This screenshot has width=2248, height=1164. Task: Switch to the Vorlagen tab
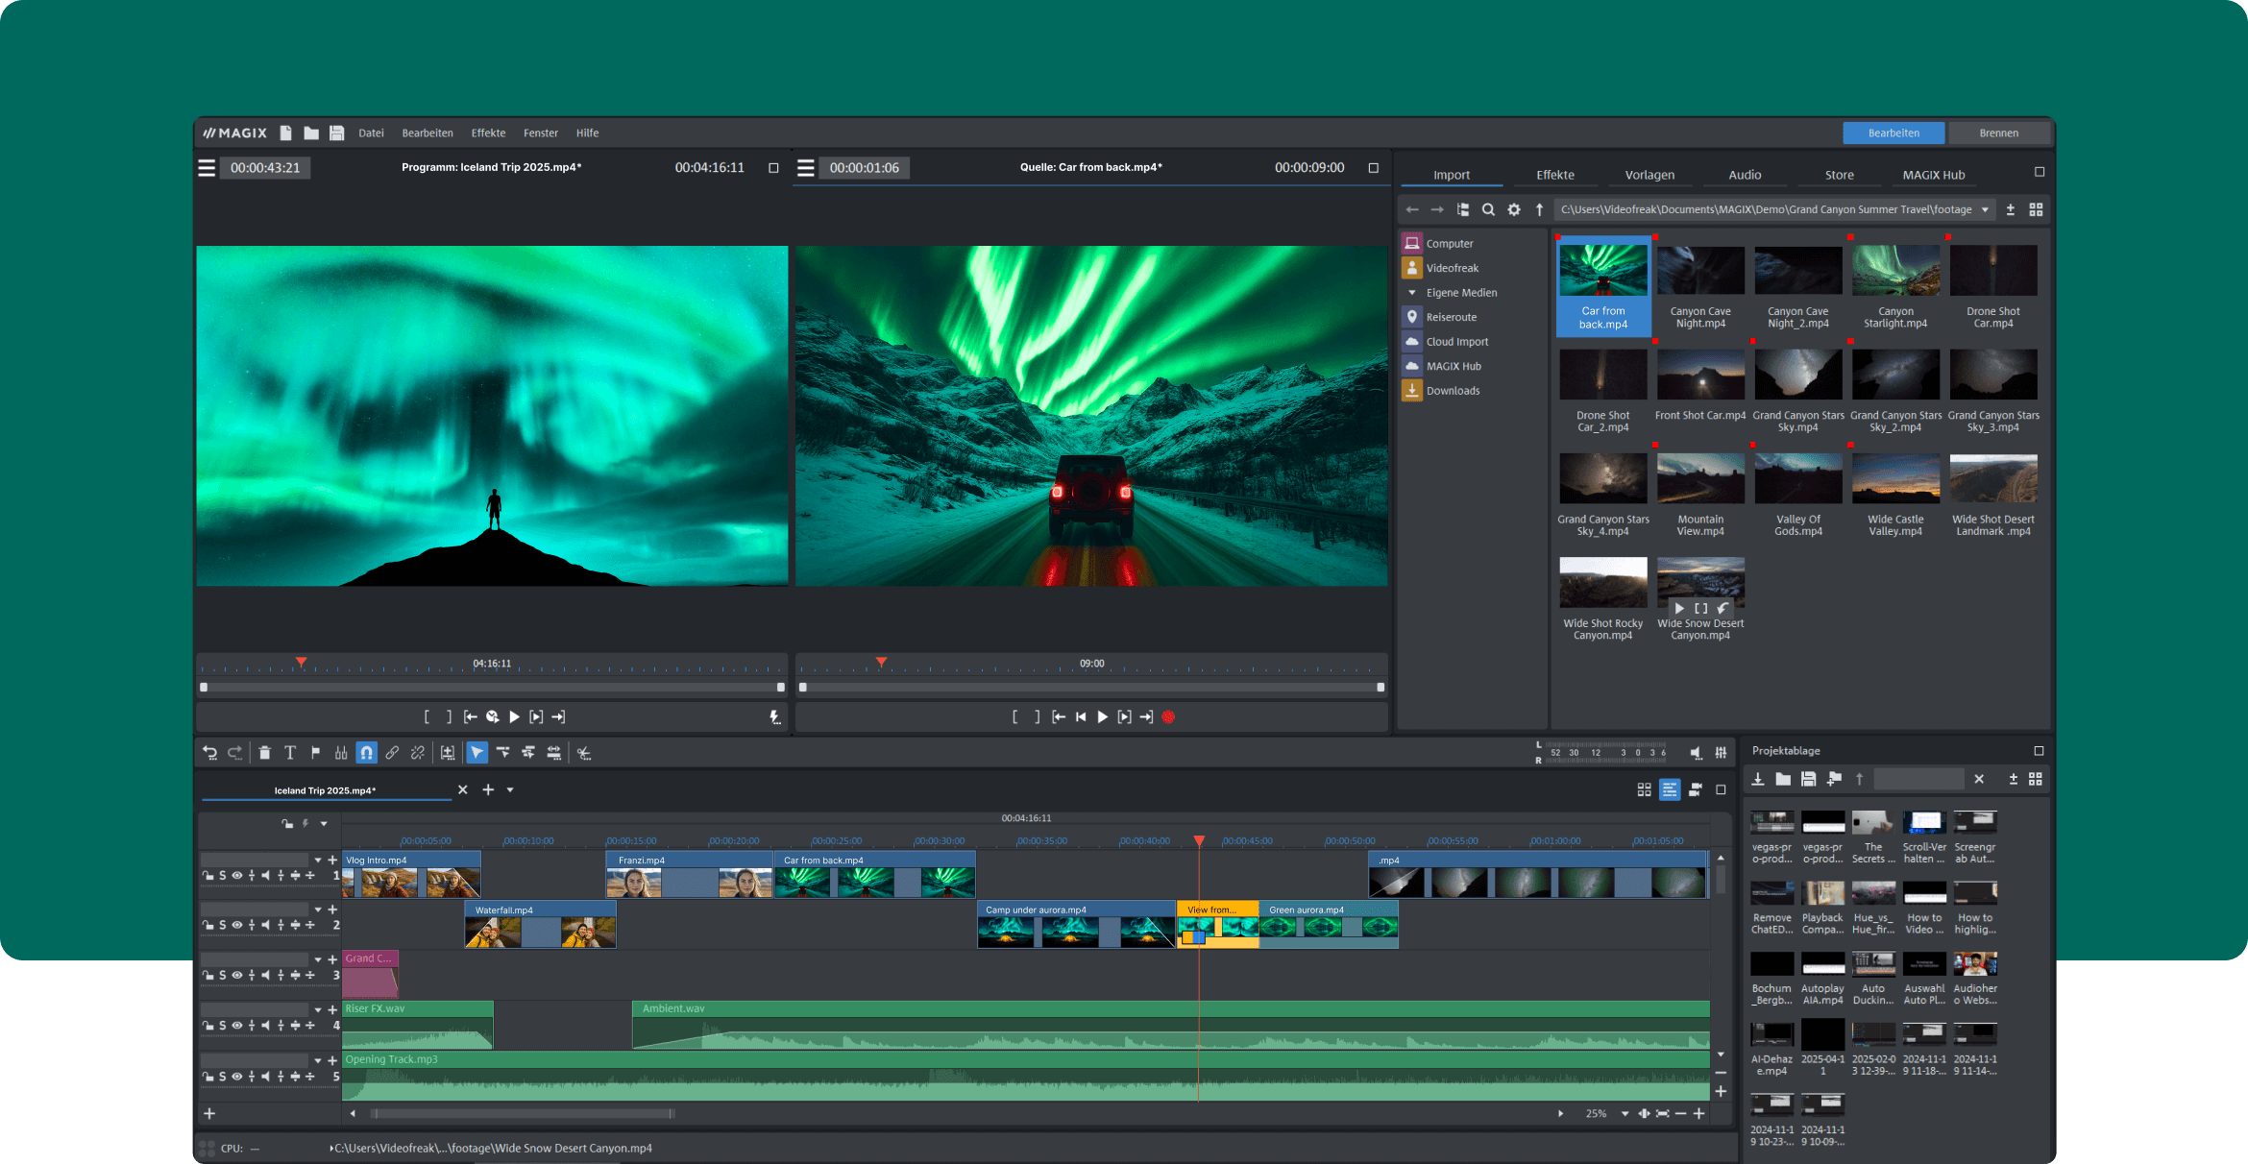[1649, 174]
